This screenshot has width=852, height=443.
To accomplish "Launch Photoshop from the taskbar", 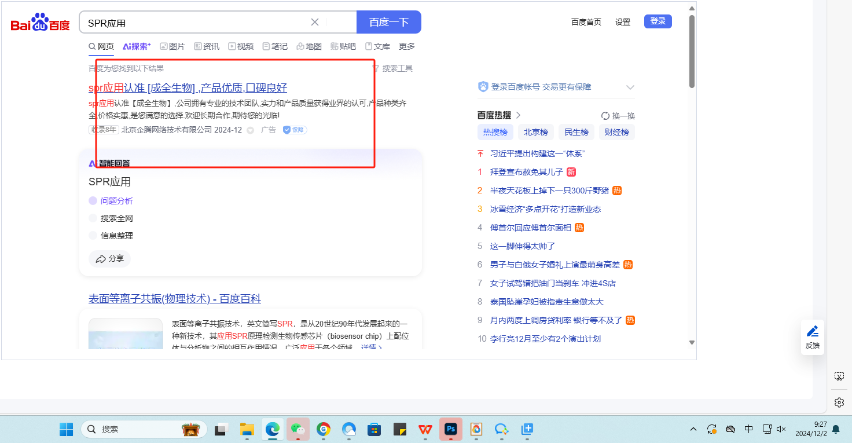I will click(450, 429).
